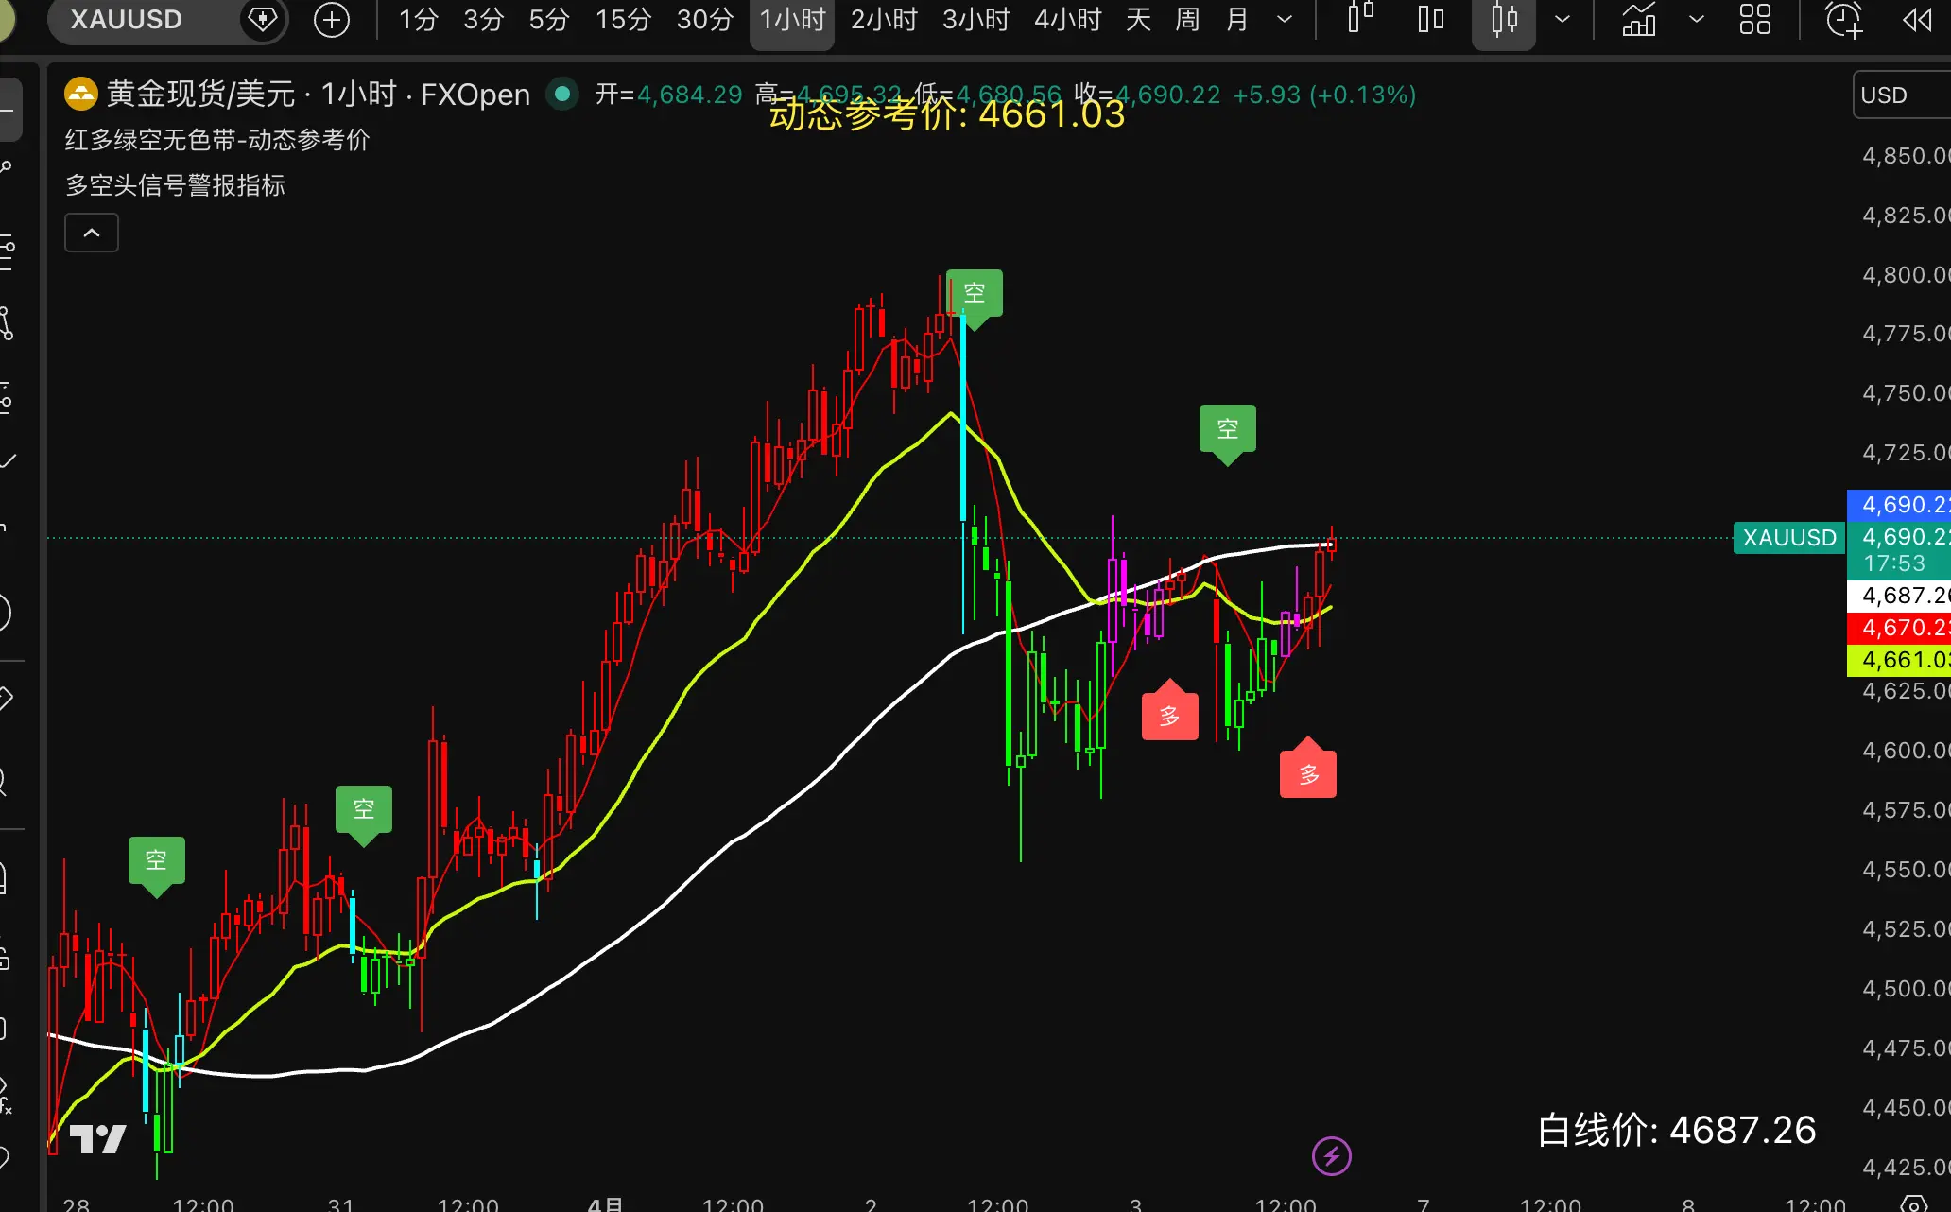Collapse the indicator legend arrow
Image resolution: width=1951 pixels, height=1212 pixels.
(92, 233)
